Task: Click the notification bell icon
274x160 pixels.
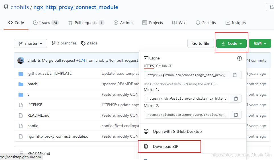Action: [270, 7]
